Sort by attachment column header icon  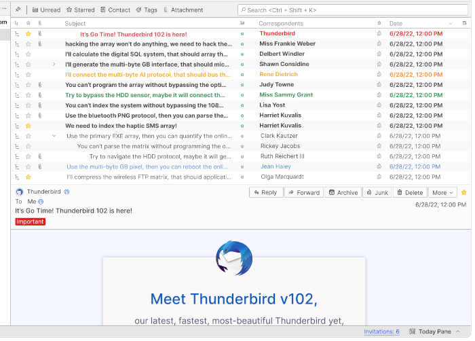tap(39, 23)
